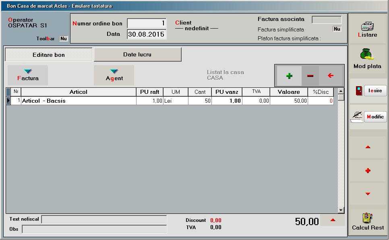Click the table scrollbar down arrow
The height and width of the screenshot is (240, 389).
click(341, 210)
